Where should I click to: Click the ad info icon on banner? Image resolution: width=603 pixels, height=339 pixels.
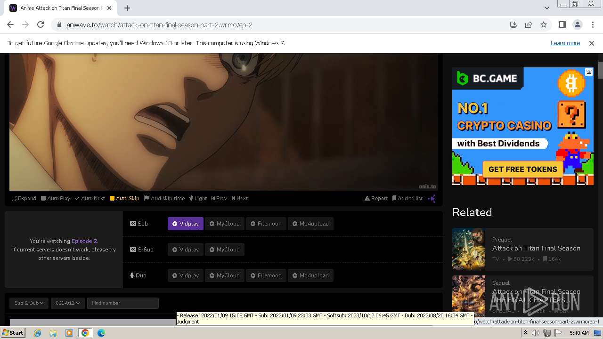click(589, 72)
